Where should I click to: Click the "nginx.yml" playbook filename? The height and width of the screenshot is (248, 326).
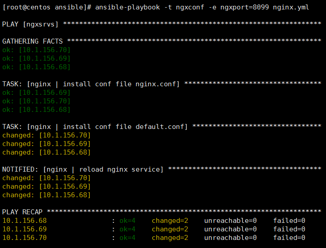tap(291, 7)
